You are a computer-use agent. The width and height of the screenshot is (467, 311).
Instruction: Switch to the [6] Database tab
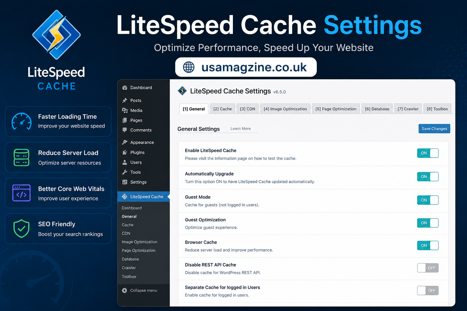(377, 109)
